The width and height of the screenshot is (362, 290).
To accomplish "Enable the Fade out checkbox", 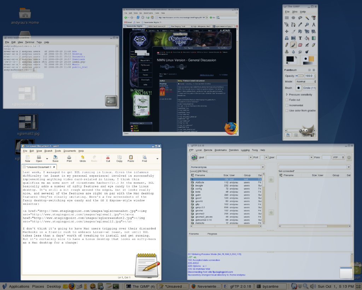I will (287, 100).
